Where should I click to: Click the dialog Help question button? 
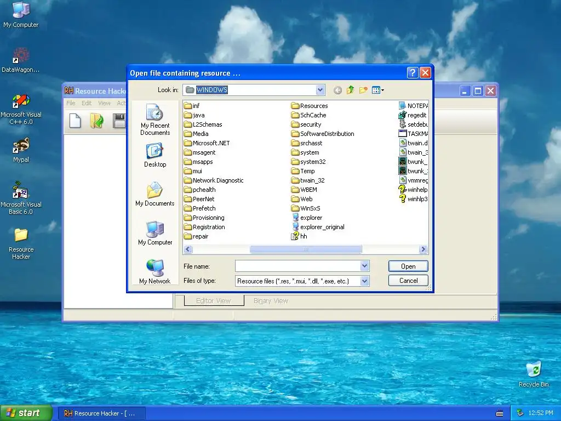tap(412, 73)
